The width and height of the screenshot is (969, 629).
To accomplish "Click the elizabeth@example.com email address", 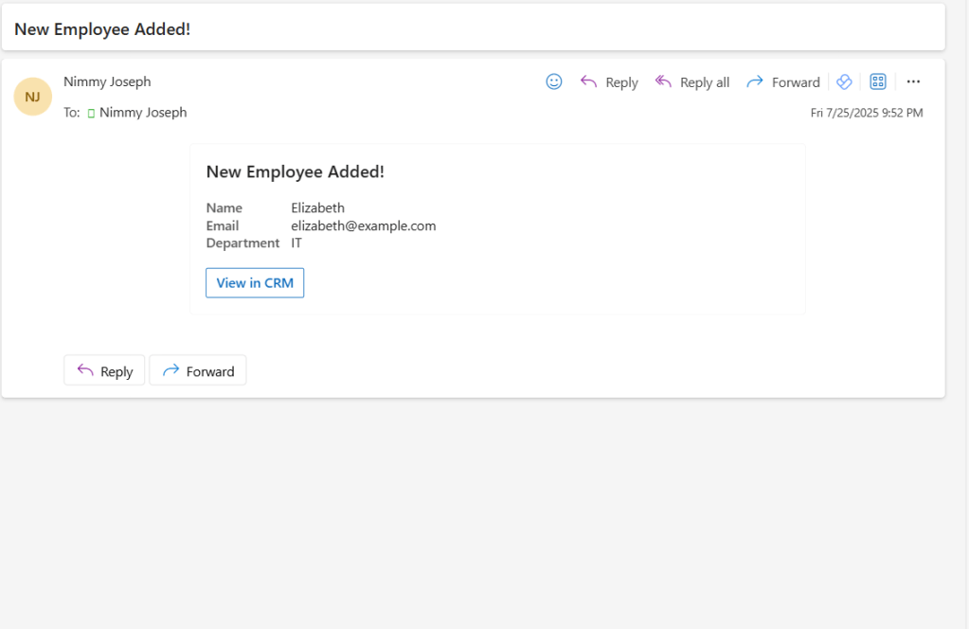I will point(363,225).
